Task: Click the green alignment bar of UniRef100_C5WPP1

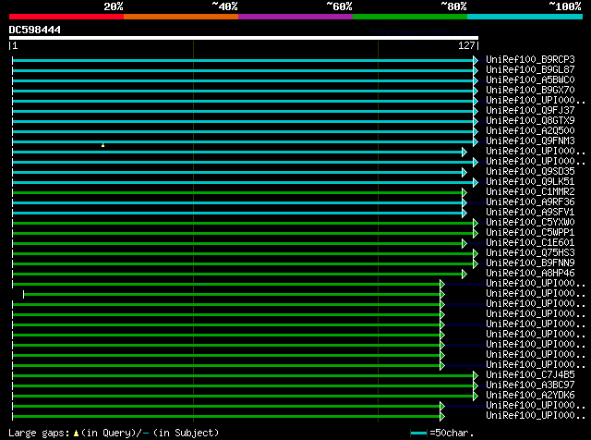Action: pyautogui.click(x=243, y=234)
